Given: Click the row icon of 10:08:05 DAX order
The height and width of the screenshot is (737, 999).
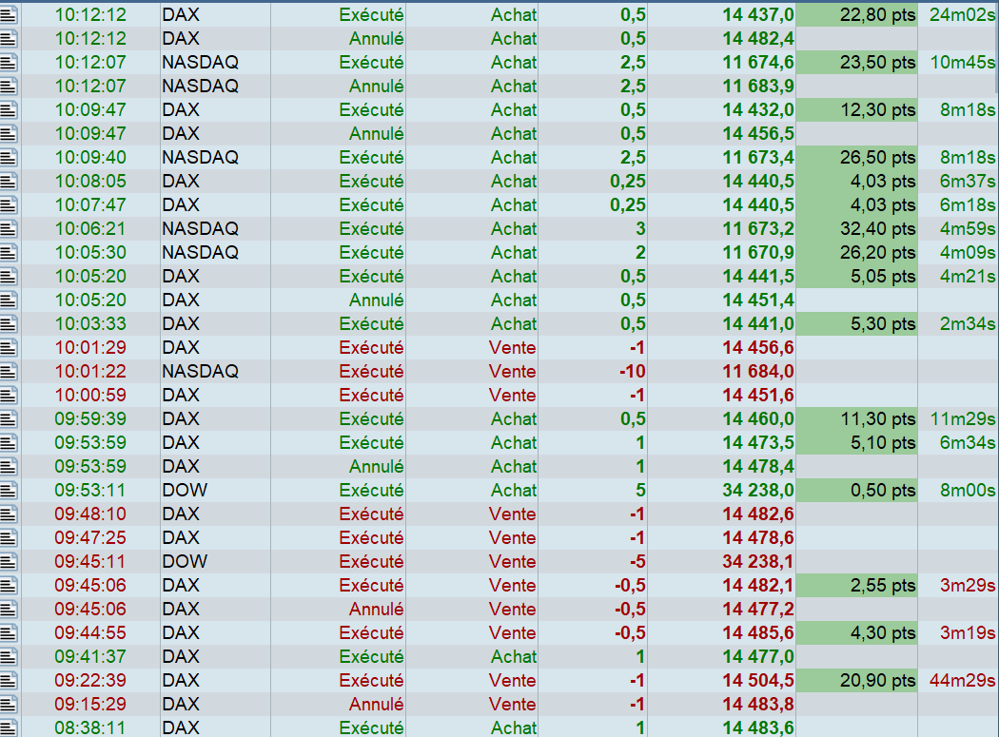Looking at the screenshot, I should click(x=9, y=182).
